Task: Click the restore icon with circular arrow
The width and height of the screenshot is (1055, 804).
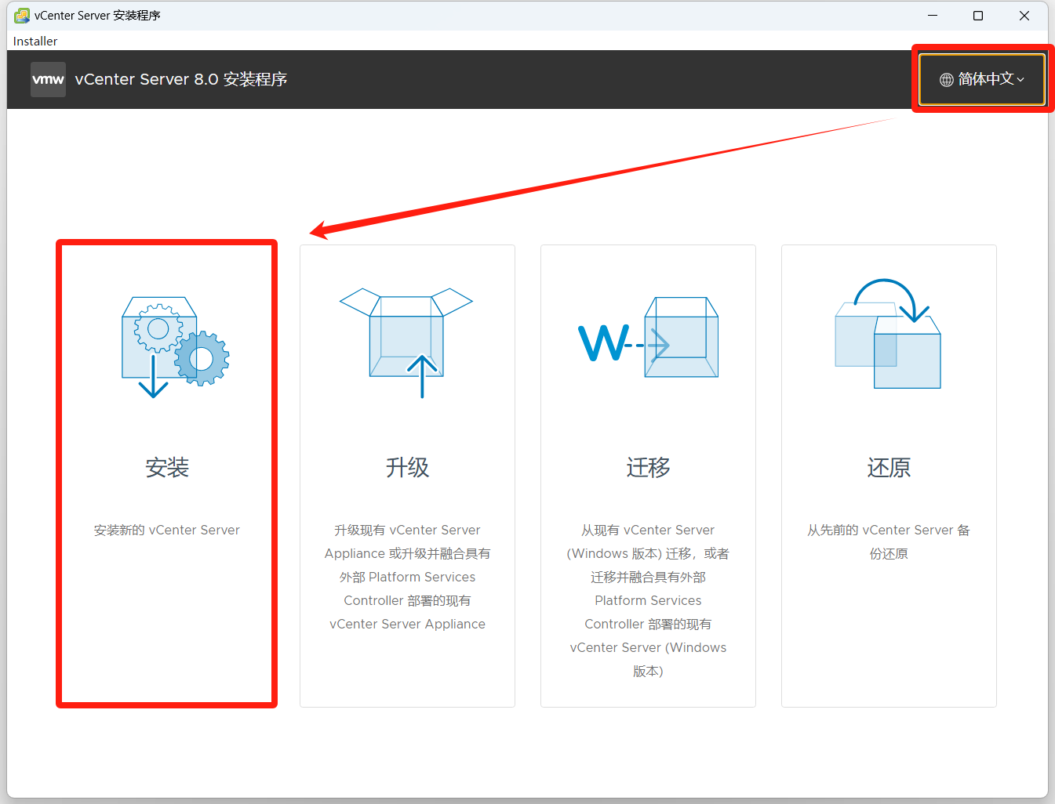Action: coord(888,335)
